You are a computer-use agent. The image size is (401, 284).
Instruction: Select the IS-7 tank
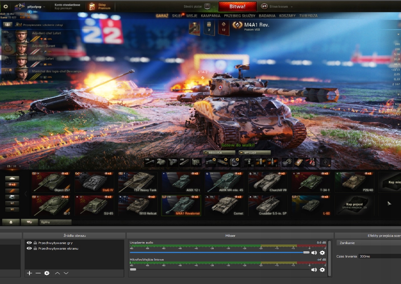[x=51, y=206]
